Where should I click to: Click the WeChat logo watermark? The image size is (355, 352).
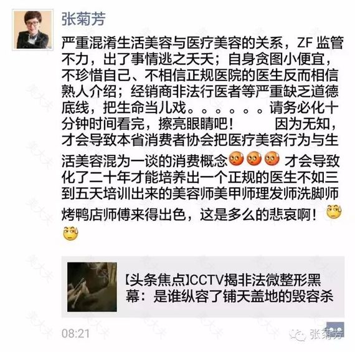tap(298, 335)
